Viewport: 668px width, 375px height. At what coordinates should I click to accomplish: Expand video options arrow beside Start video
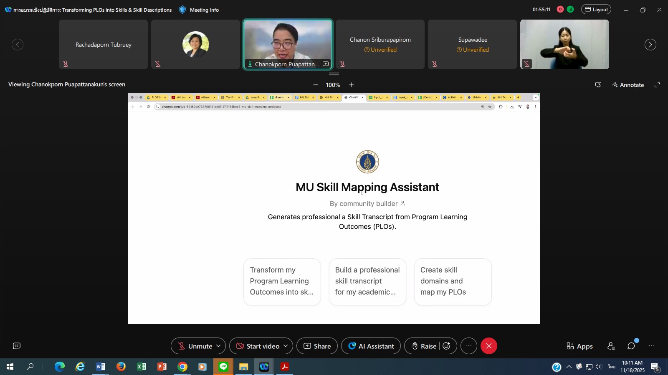point(286,346)
